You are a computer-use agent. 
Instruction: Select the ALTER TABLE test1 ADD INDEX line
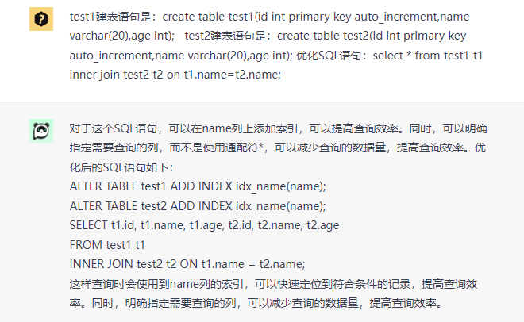tap(198, 186)
